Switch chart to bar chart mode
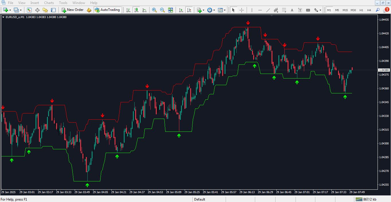The width and height of the screenshot is (391, 202). 128,10
